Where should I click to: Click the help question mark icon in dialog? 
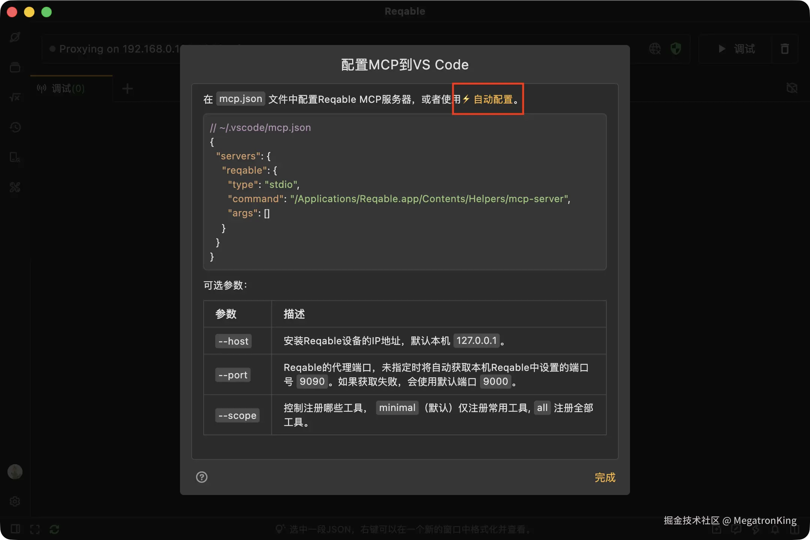pyautogui.click(x=202, y=477)
